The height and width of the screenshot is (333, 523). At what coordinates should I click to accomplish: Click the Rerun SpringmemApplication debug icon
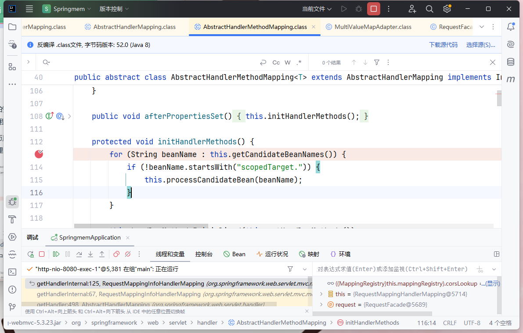(x=30, y=254)
